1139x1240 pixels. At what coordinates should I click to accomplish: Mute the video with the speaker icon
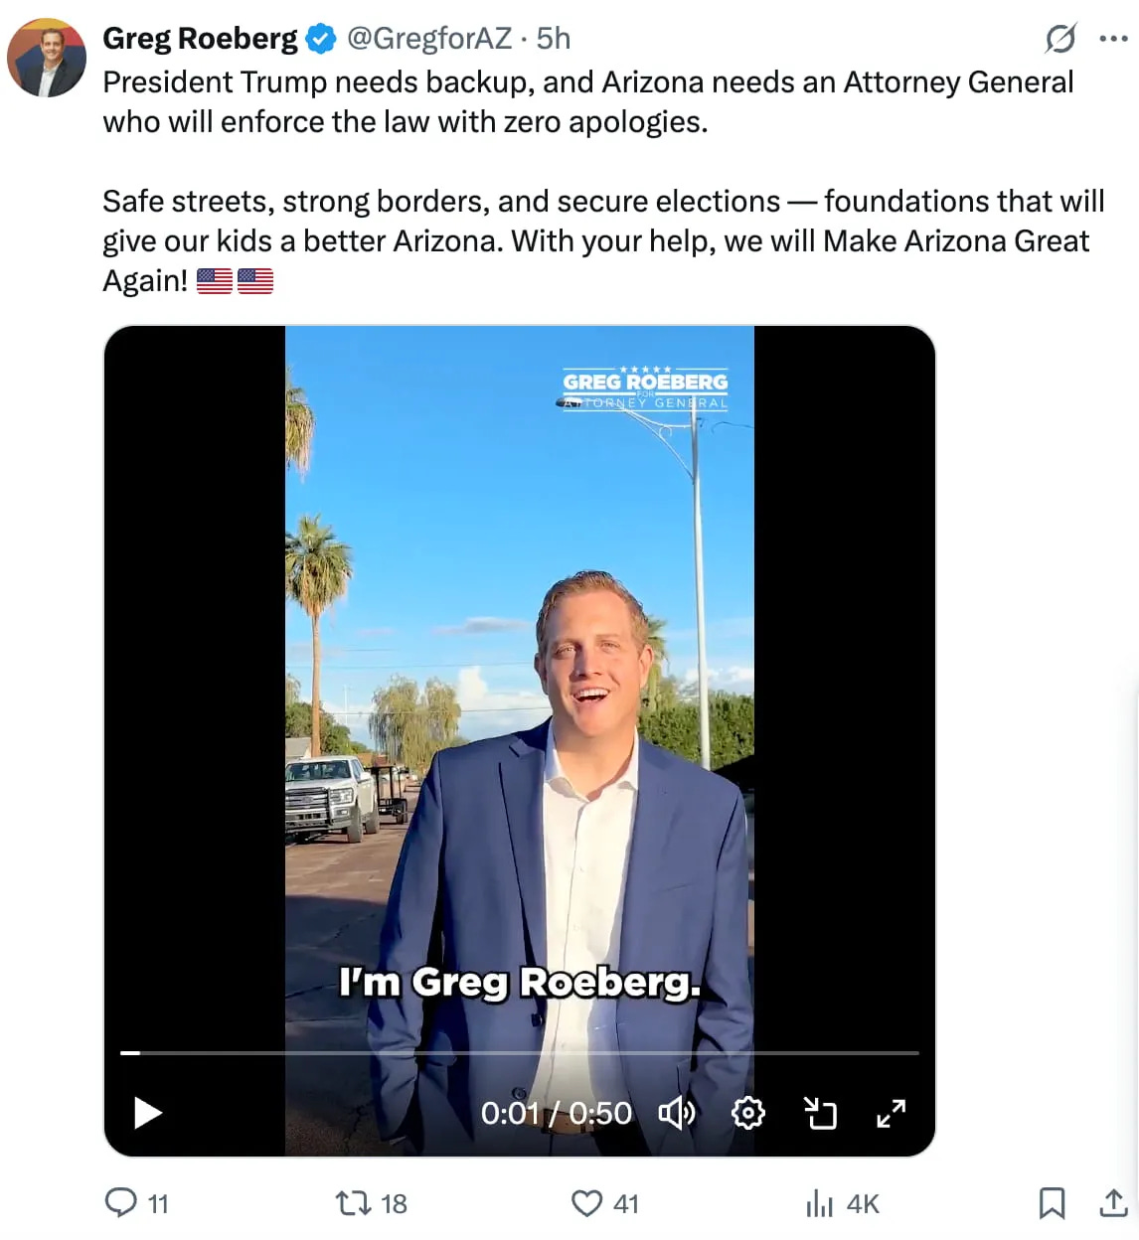tap(677, 1113)
